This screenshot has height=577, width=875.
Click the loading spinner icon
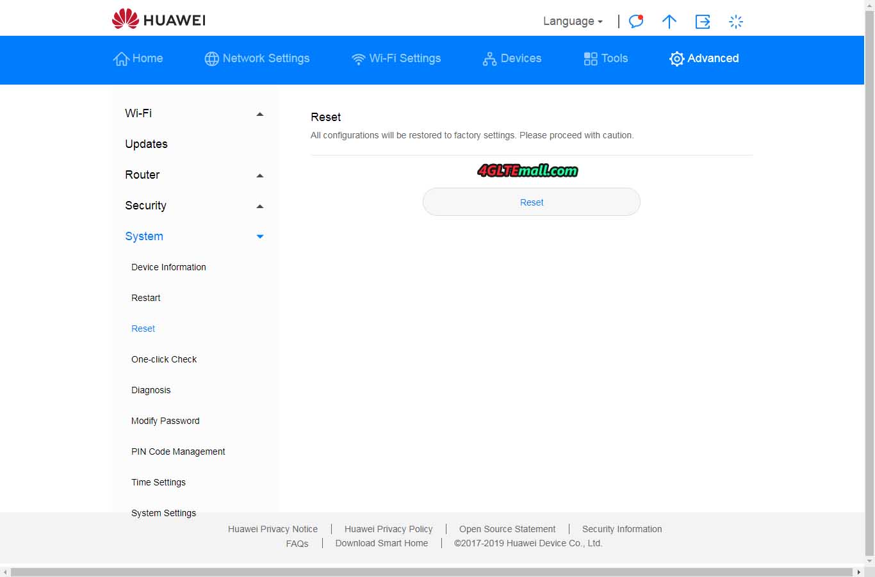click(x=736, y=22)
